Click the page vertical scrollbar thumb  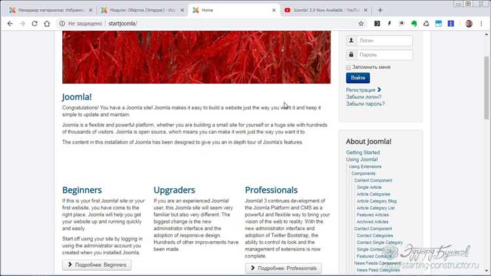486,88
